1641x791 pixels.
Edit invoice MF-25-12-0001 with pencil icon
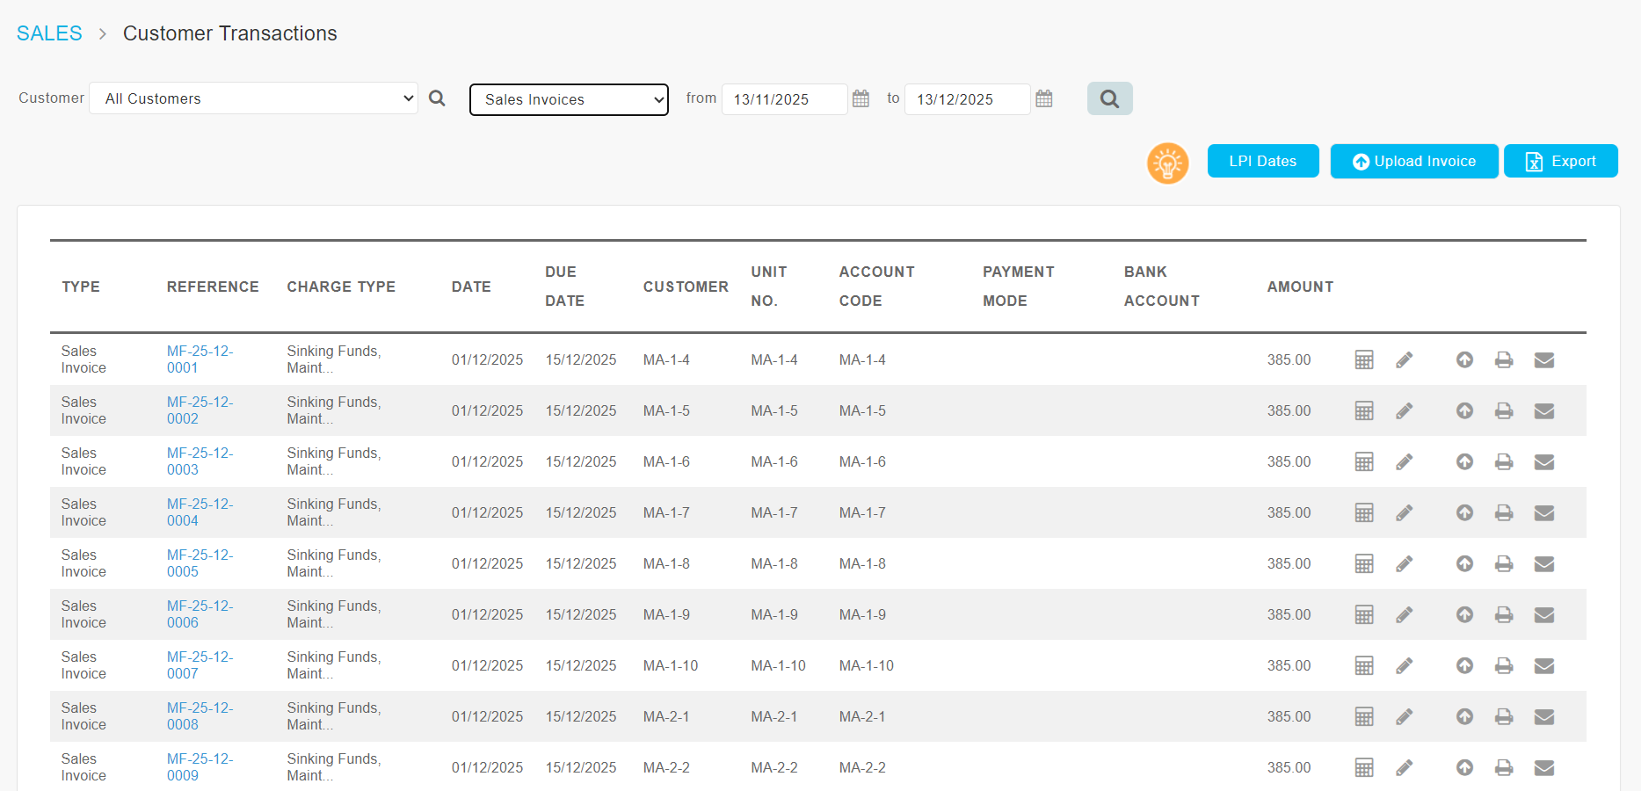[x=1404, y=359]
